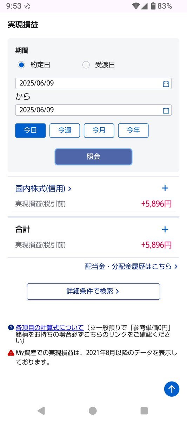The image size is (187, 422).
Task: Tap the 照会 inquiry button
Action: coord(93,157)
